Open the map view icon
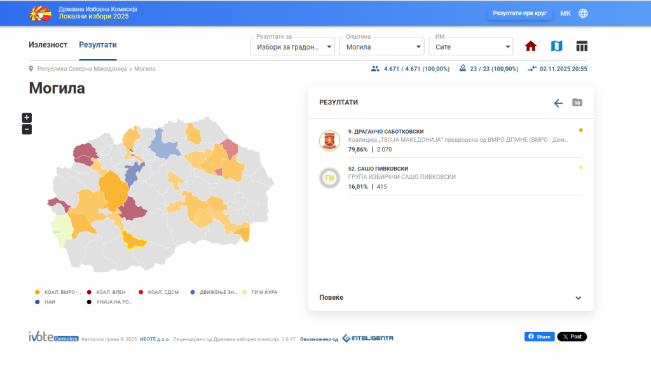Image resolution: width=651 pixels, height=378 pixels. (x=556, y=46)
